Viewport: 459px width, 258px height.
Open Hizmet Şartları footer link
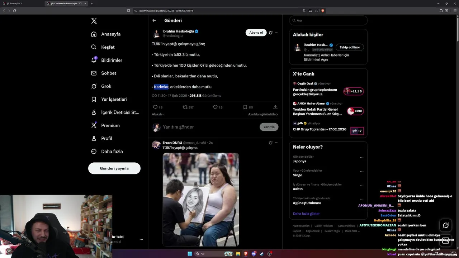(301, 226)
